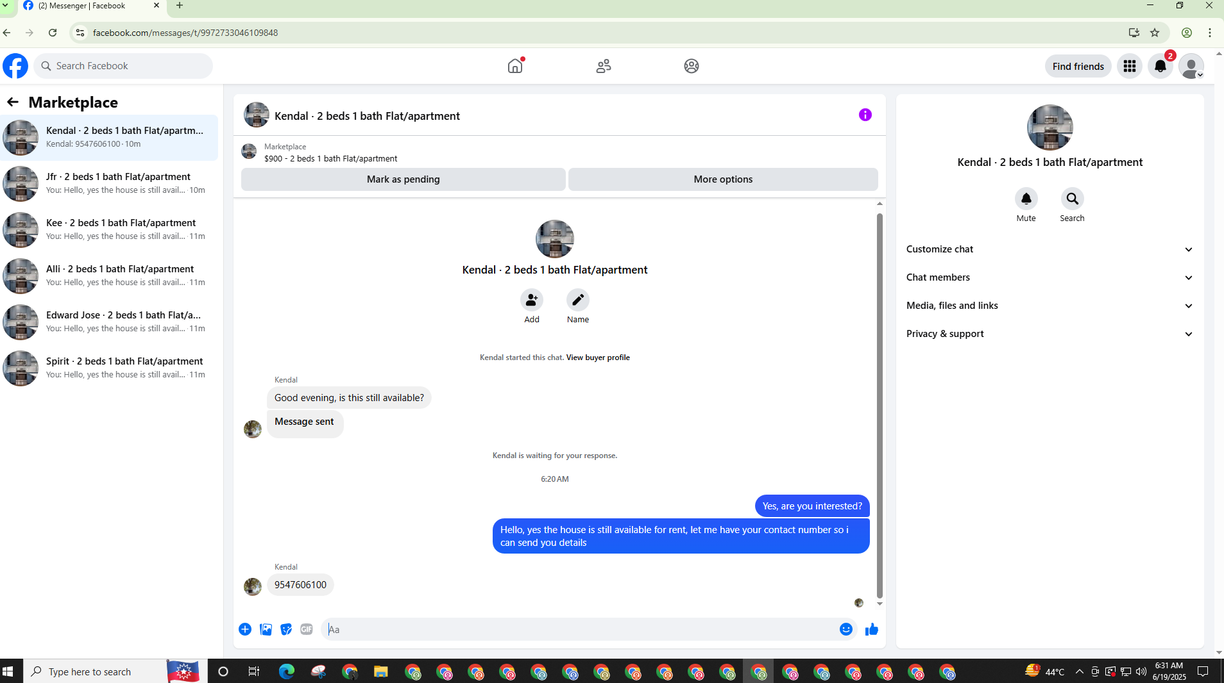View site information icon in address bar

point(80,33)
